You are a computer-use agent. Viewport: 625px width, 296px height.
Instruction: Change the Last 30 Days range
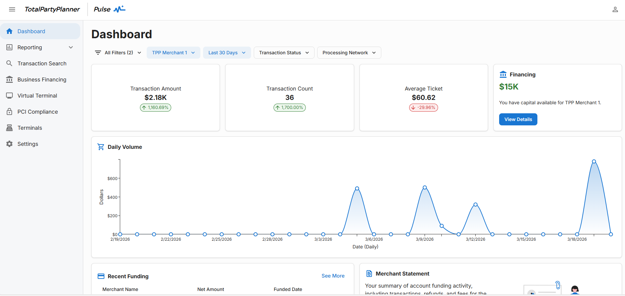(x=227, y=53)
